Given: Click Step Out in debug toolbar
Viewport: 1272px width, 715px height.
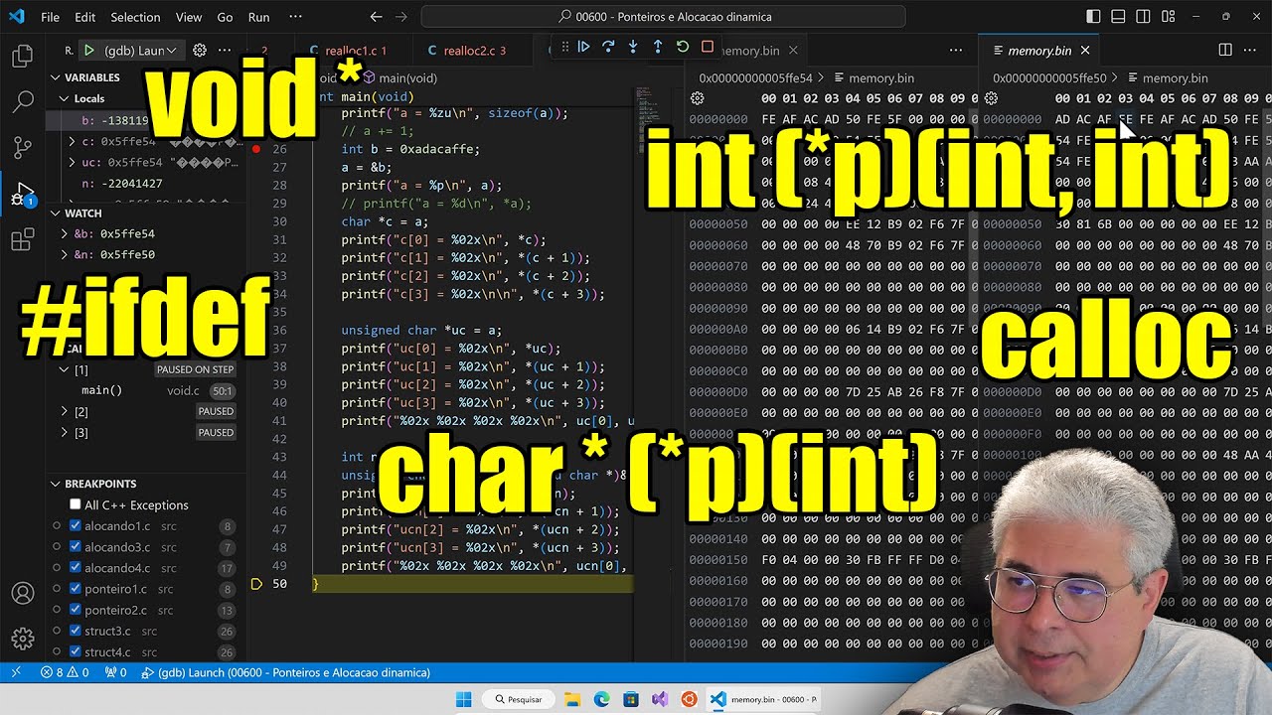Looking at the screenshot, I should (658, 47).
